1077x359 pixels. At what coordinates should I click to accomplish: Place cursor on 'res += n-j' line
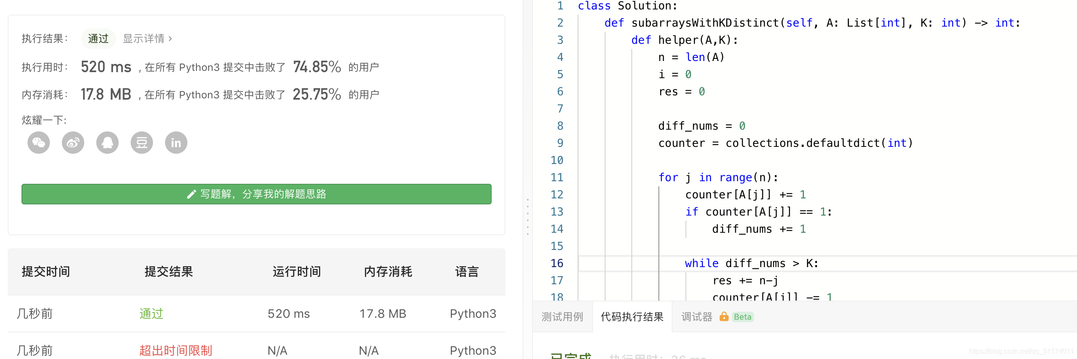pos(745,280)
